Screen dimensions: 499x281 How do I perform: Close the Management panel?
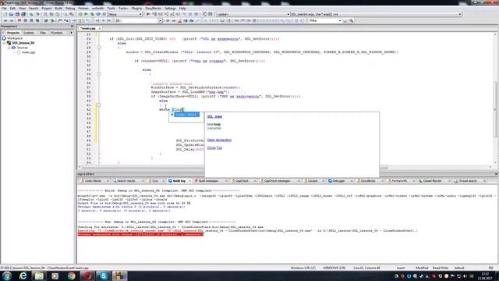pos(72,27)
